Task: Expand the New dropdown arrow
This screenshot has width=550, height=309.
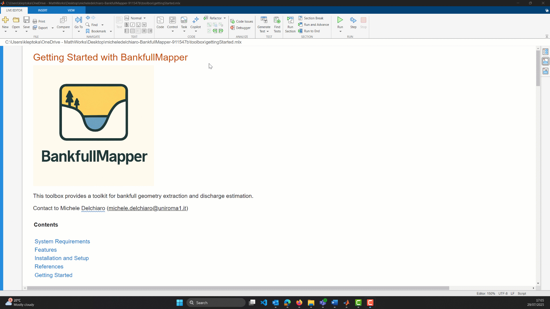Action: pyautogui.click(x=5, y=31)
